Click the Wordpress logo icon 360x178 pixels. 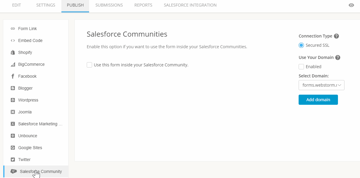pyautogui.click(x=13, y=100)
